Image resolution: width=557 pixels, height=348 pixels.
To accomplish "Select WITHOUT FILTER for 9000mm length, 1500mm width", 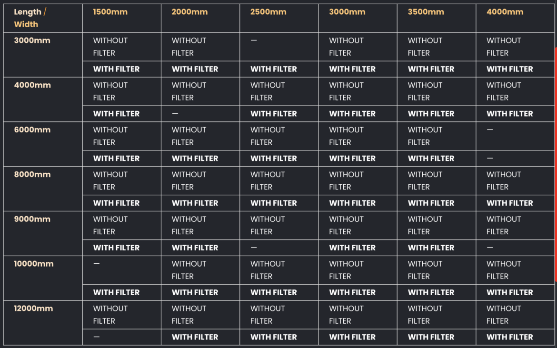I will click(x=110, y=225).
